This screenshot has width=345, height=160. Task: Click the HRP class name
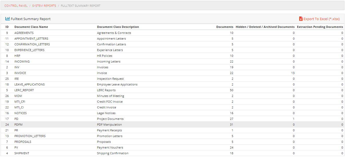[17, 56]
